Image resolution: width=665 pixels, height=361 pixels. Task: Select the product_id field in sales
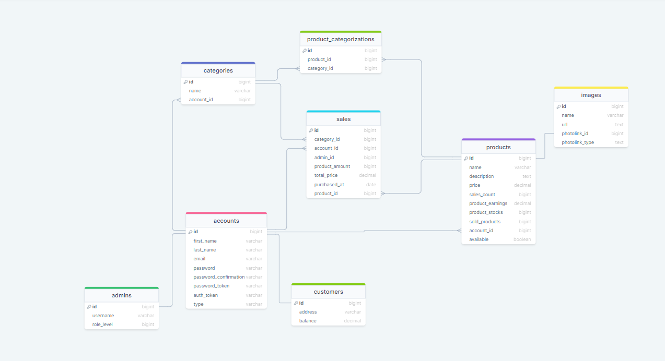pos(325,193)
